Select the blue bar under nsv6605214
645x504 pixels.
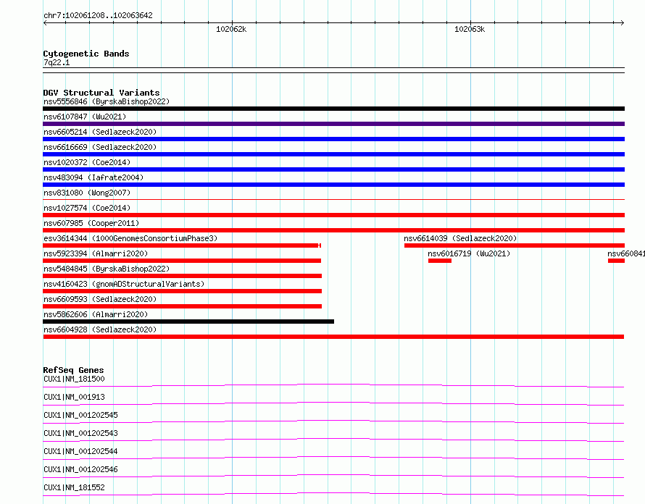click(x=333, y=139)
